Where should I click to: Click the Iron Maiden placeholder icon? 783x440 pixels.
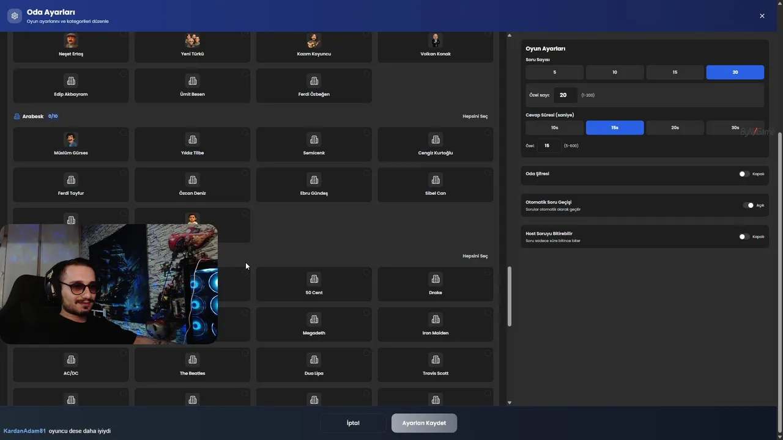click(436, 320)
